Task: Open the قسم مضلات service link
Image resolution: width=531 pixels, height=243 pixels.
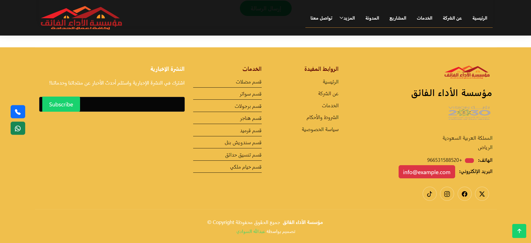Action: point(248,82)
